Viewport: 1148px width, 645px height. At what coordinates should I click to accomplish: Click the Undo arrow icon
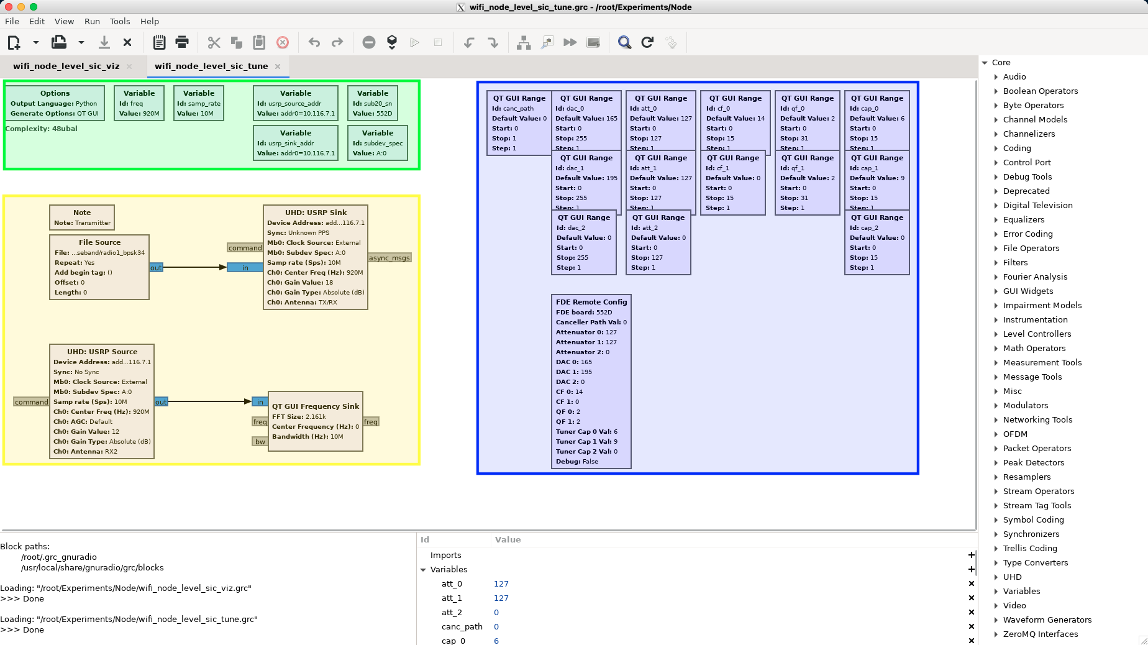coord(314,42)
